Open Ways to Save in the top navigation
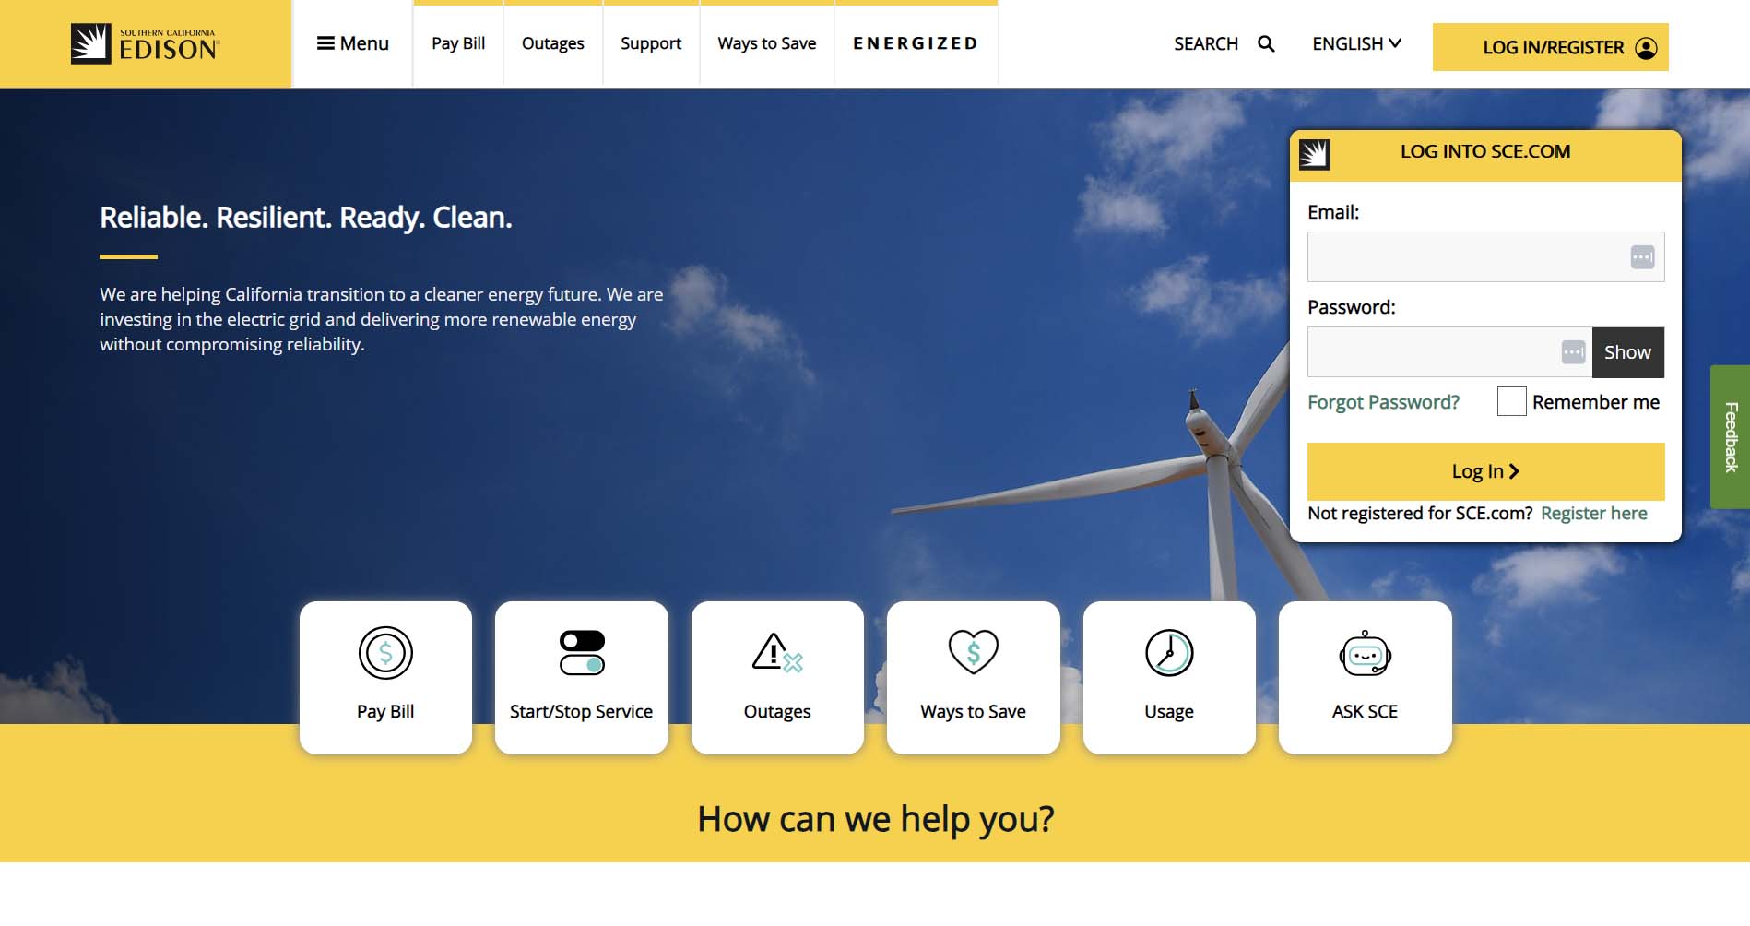Screen dimensions: 1750x926 coord(767,43)
